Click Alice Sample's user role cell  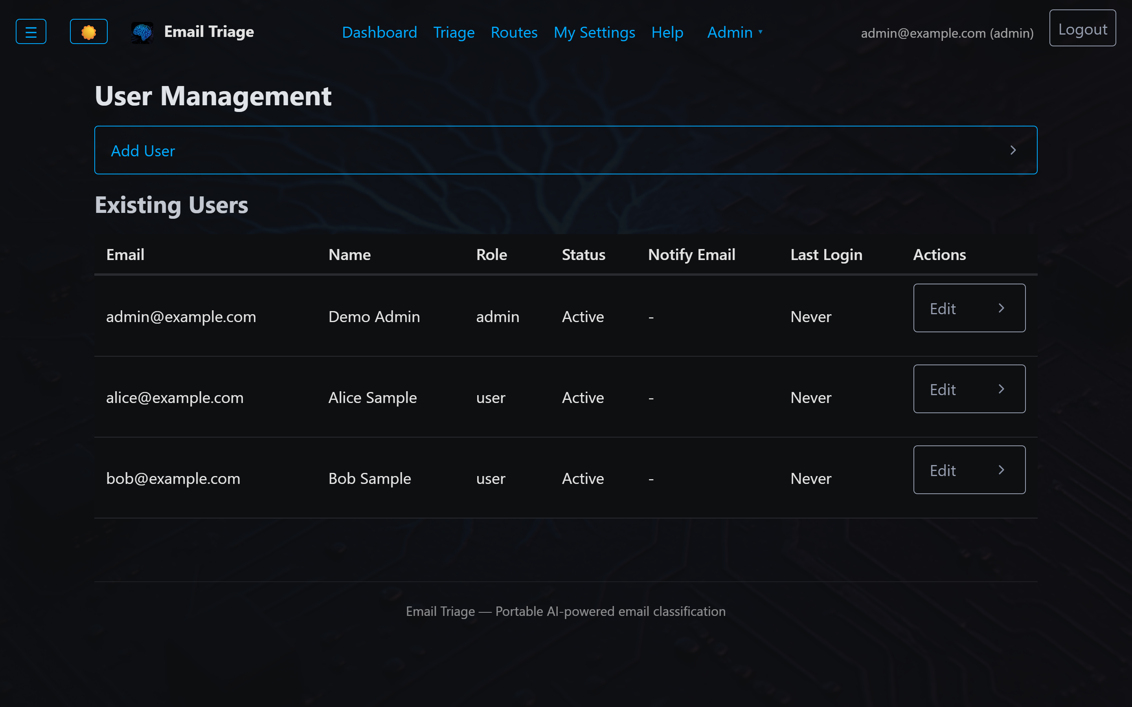coord(491,398)
